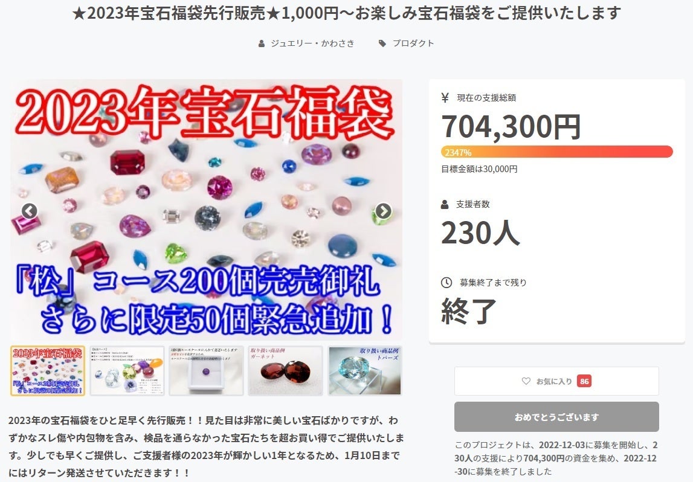Click the 2347% funding progress bar

coord(557,152)
